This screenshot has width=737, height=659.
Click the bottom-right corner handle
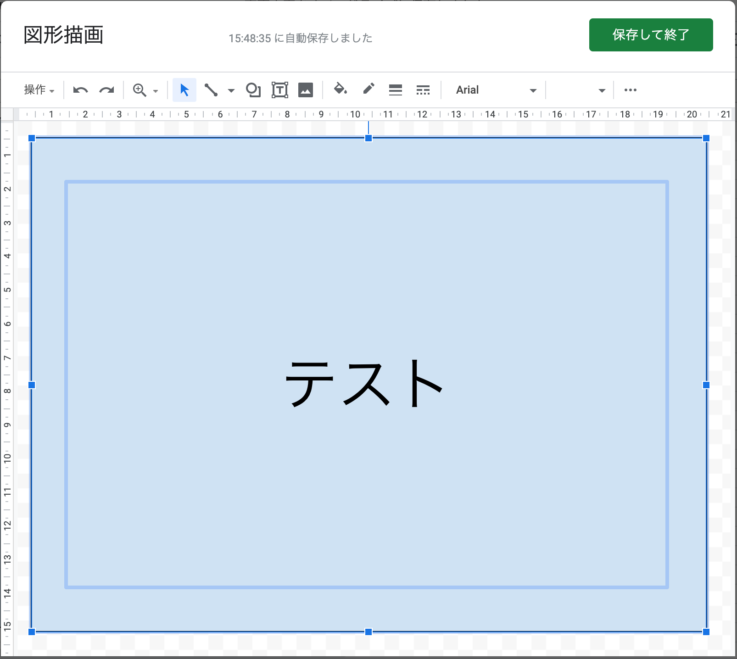tap(706, 632)
